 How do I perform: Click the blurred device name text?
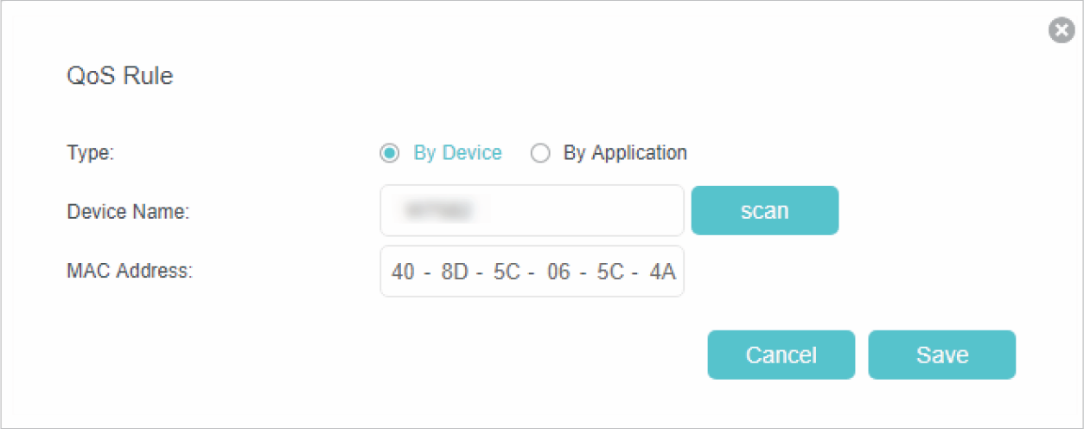[439, 210]
